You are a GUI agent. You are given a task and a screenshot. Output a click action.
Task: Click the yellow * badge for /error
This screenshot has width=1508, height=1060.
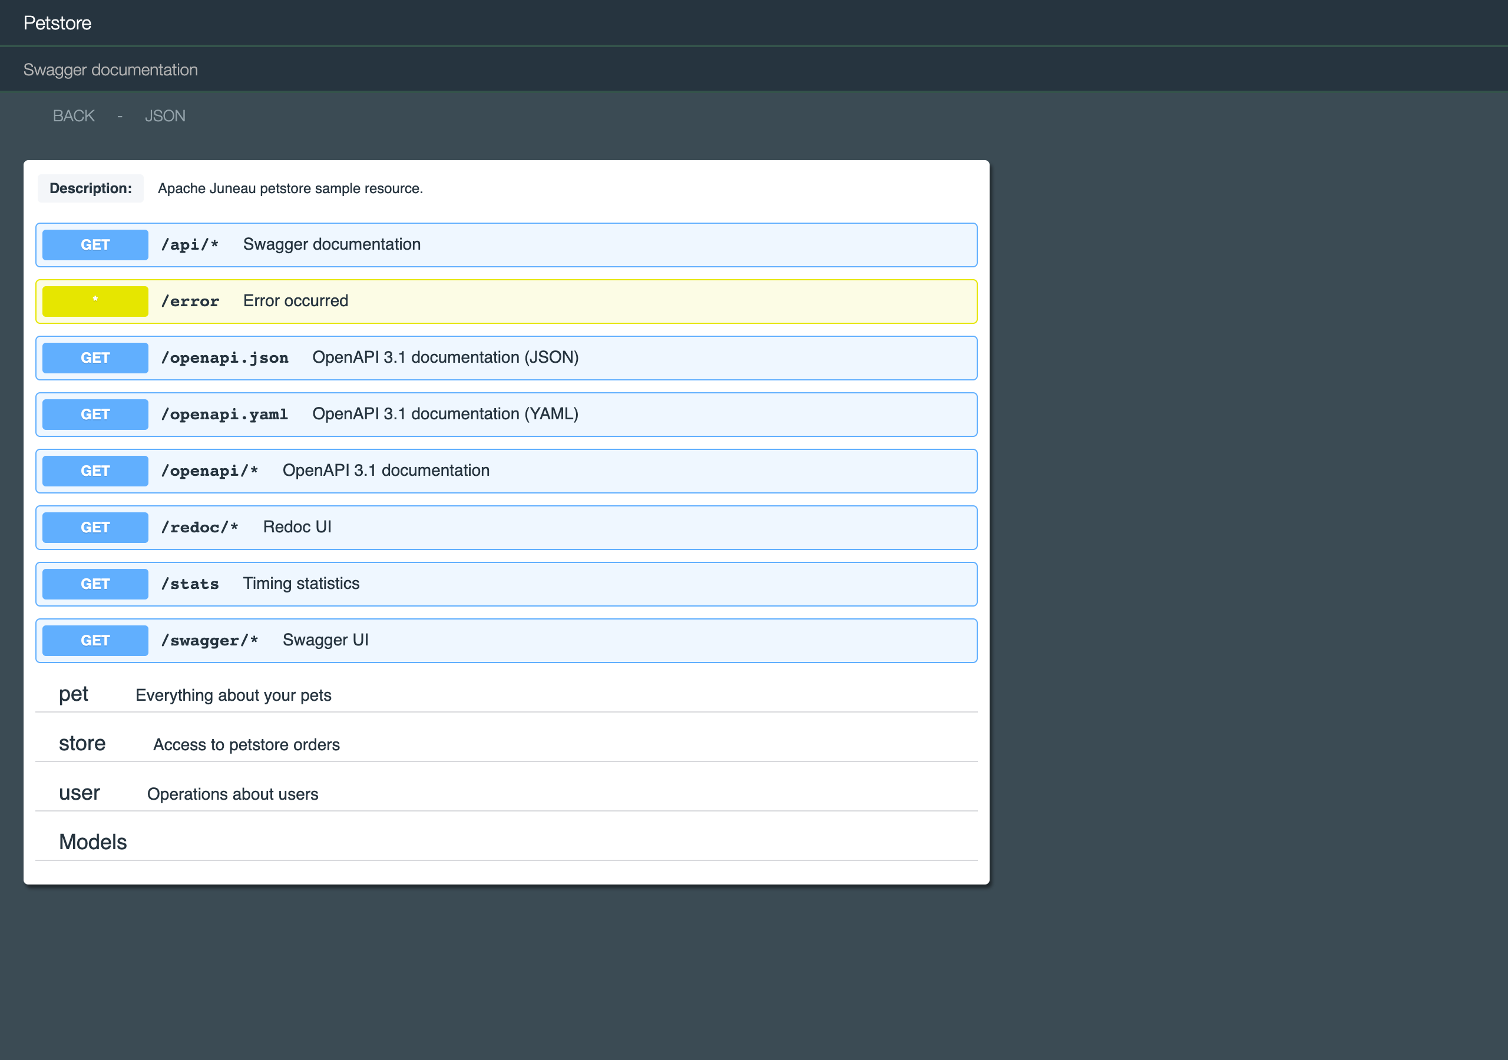pos(95,302)
